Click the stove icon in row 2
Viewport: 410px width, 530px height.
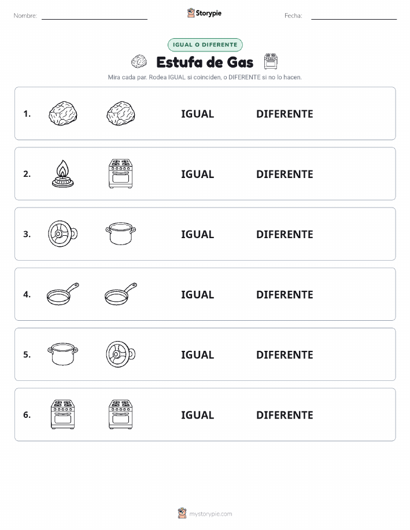click(x=121, y=174)
